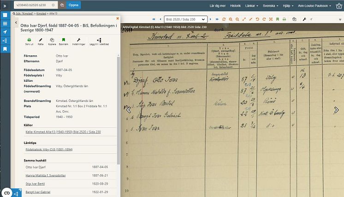Open Födelsebok Viby CI:8 link
The width and height of the screenshot is (344, 197).
click(x=49, y=149)
